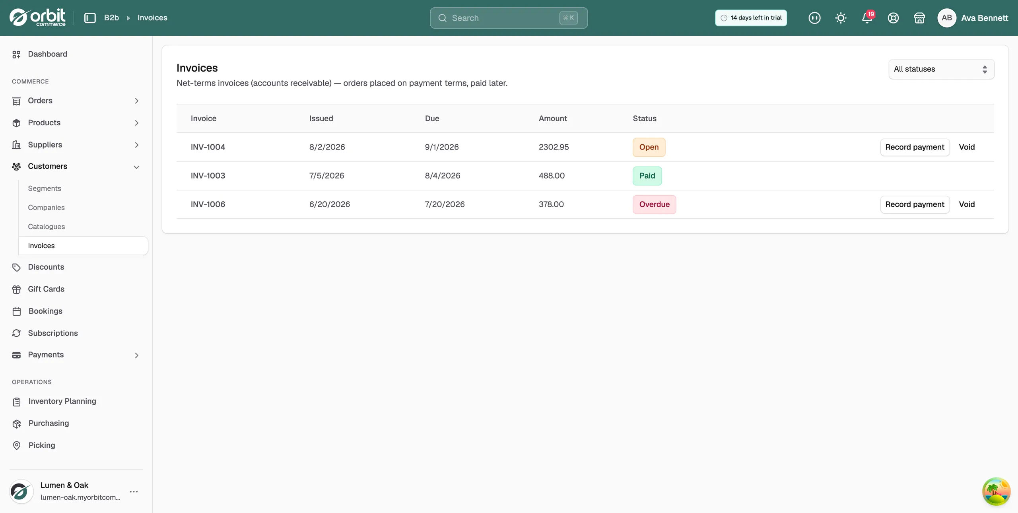1018x513 pixels.
Task: Click the issued date 6/20/2026
Action: click(330, 204)
